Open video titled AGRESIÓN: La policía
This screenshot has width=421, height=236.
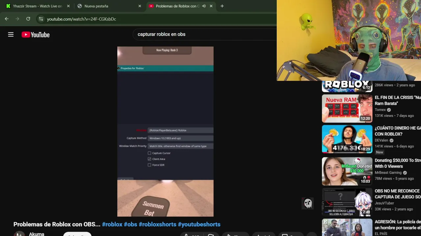pos(398,225)
